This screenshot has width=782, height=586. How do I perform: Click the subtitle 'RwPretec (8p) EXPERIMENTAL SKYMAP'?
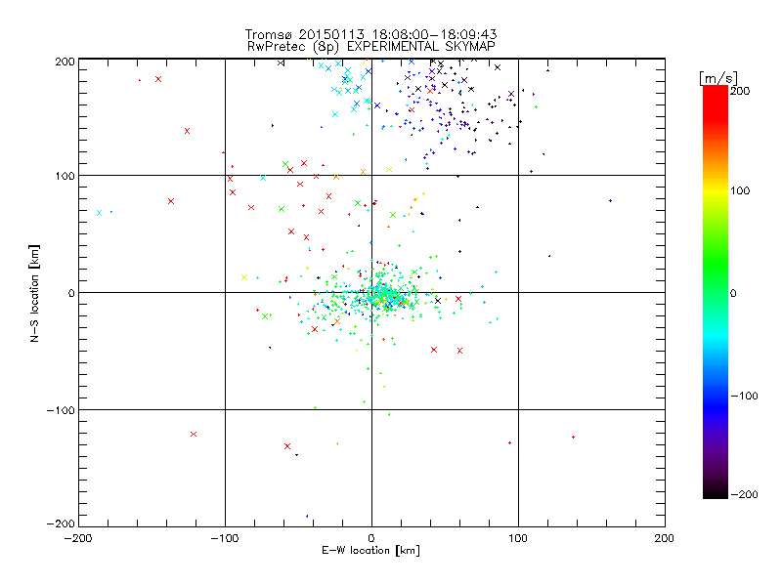[x=371, y=47]
